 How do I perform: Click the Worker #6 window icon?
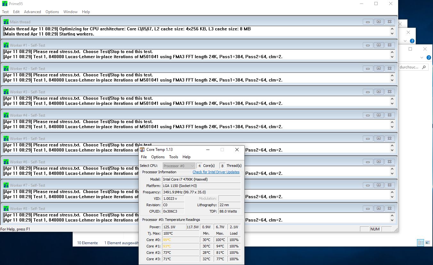(6, 162)
